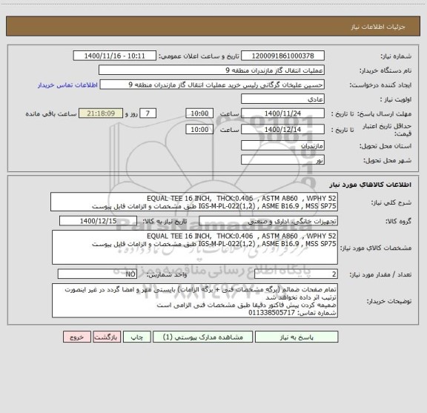Click the header title جزئیات اطلاعات نیاز
Image resolution: width=427 pixels, height=413 pixels.
coord(378,27)
